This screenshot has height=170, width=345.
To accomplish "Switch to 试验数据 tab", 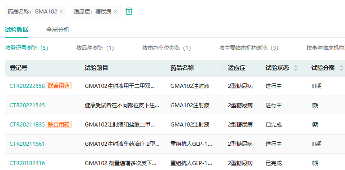I will (x=17, y=30).
